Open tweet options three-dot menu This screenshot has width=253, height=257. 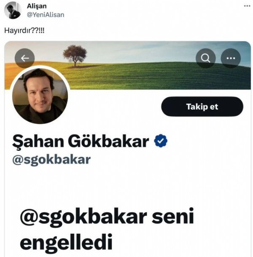(247, 6)
